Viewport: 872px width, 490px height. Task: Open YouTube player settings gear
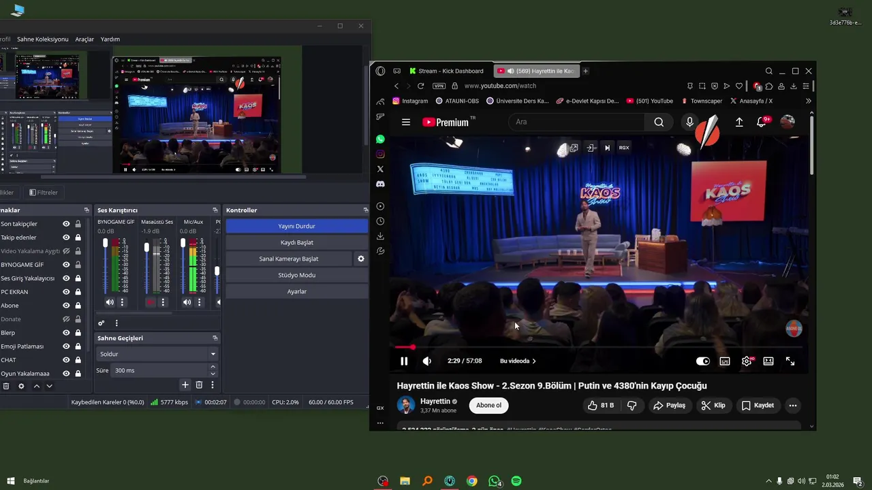pos(747,361)
